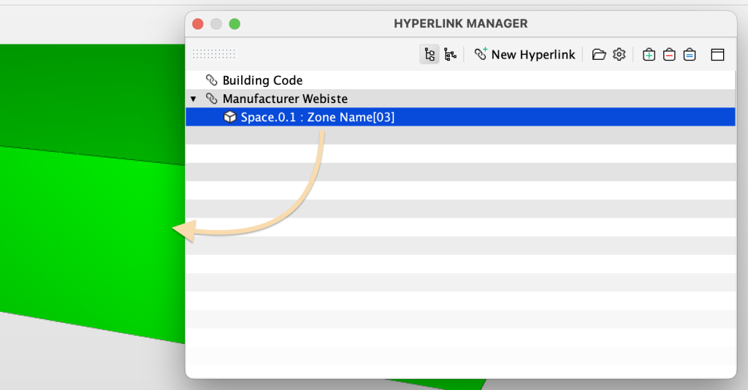Zoom the window with green button
Screen dimensions: 748x390
tap(234, 23)
